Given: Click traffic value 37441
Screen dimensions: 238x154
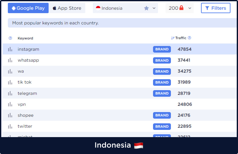Looking at the screenshot, I should pos(184,60).
